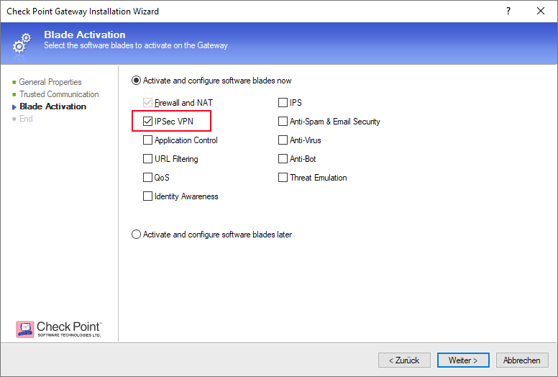Screen dimensions: 558x377
Task: Tick the URL Filtering checkbox
Action: click(x=148, y=159)
